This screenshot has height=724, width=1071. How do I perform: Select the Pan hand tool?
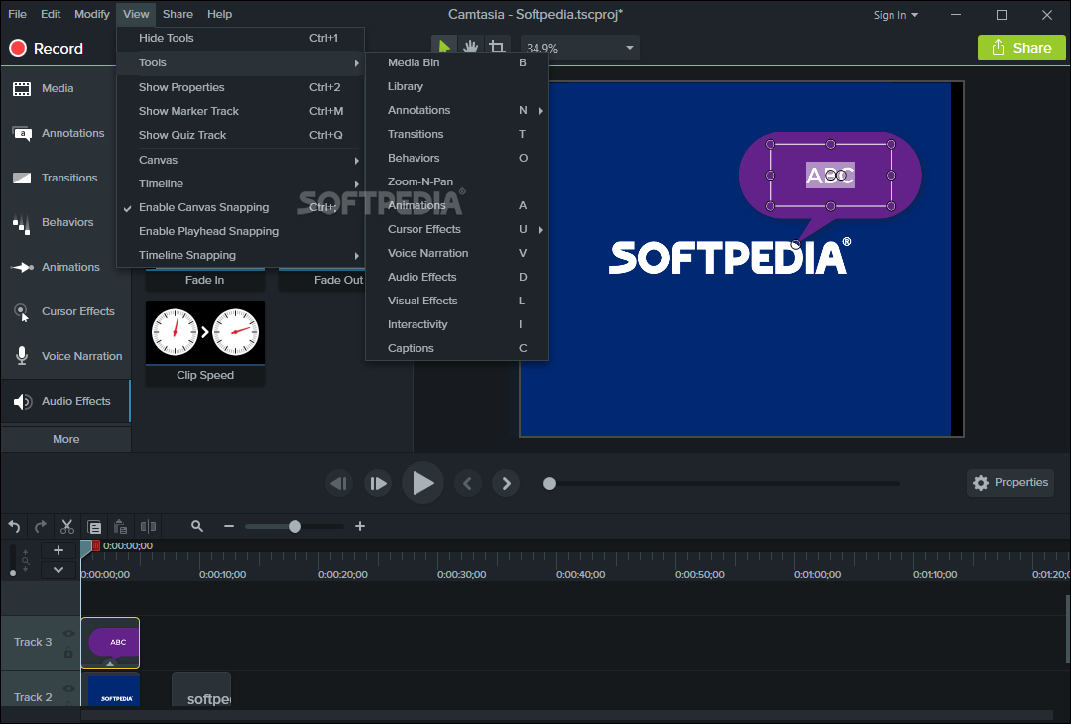tap(470, 47)
